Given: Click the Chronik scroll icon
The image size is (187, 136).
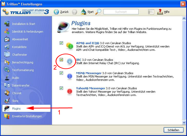Looking at the screenshot, I should coord(7,93).
